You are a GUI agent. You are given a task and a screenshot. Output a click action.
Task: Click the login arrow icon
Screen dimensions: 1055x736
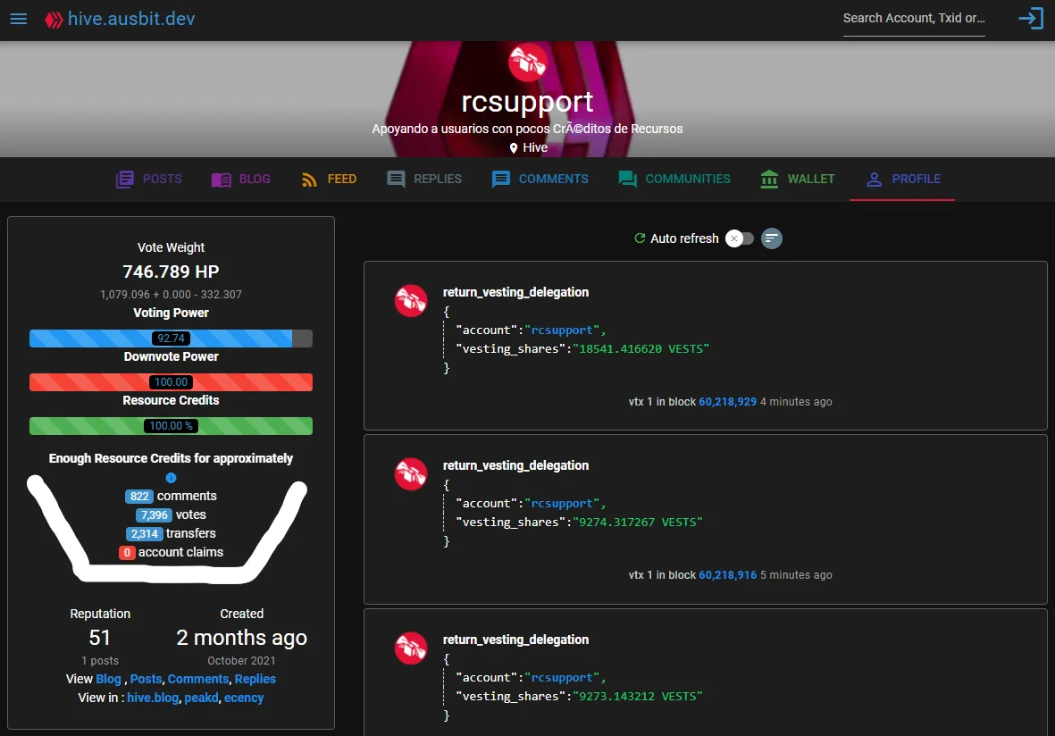click(x=1031, y=18)
